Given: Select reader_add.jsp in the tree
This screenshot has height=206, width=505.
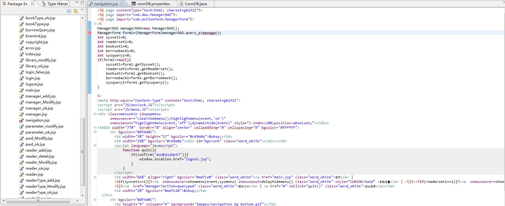Looking at the screenshot, I should [38, 150].
